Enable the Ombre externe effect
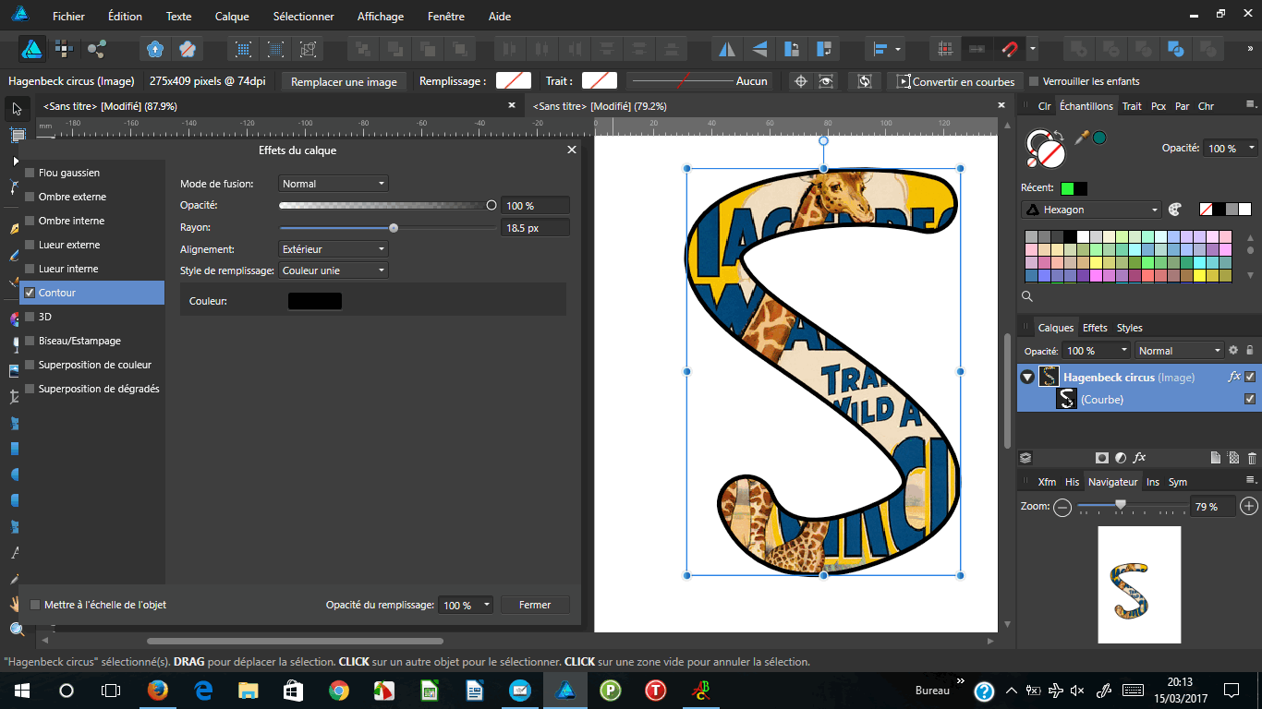This screenshot has height=709, width=1262. [30, 197]
